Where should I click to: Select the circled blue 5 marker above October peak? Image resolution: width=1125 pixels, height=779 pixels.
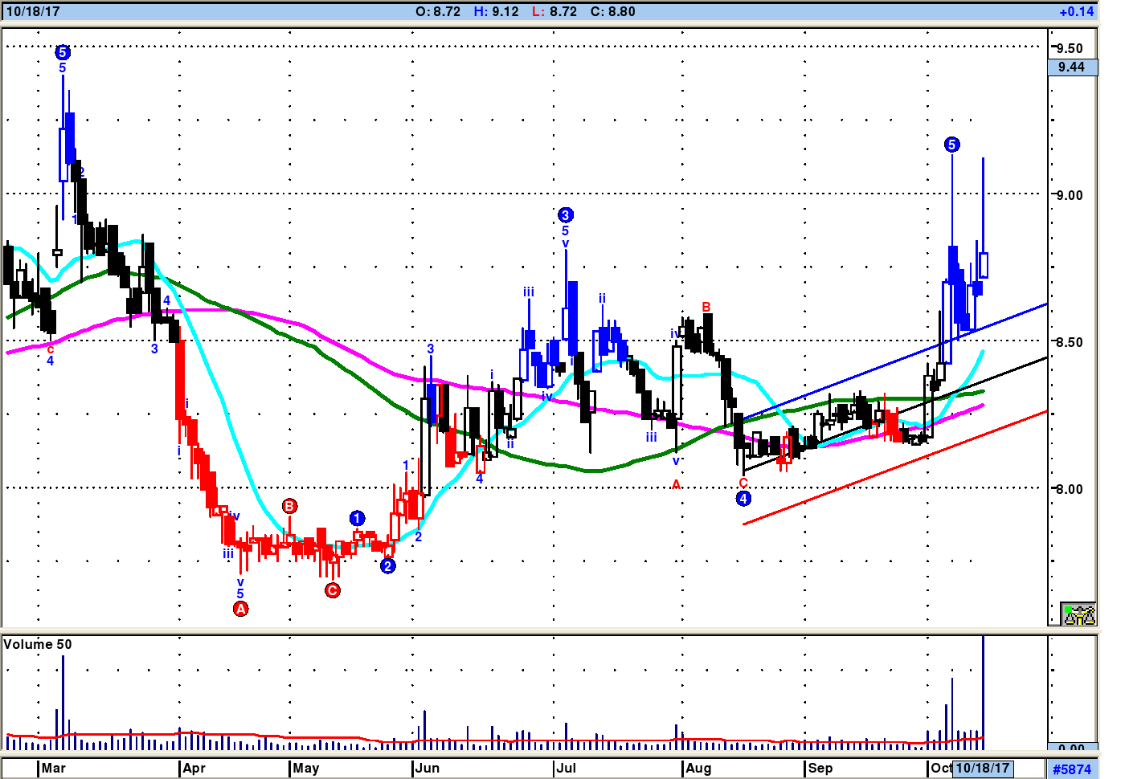(952, 145)
